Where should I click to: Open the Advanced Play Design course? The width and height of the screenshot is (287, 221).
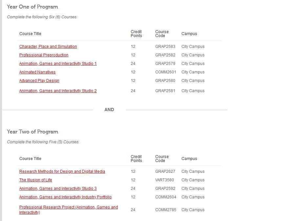pos(39,81)
